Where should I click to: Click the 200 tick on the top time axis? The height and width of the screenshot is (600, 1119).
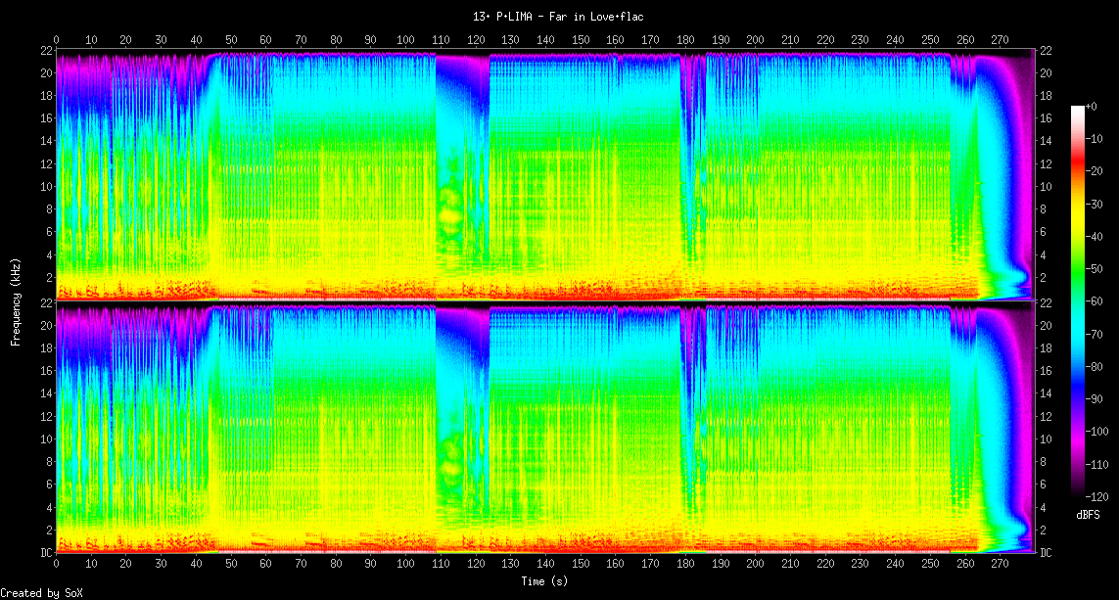click(756, 40)
